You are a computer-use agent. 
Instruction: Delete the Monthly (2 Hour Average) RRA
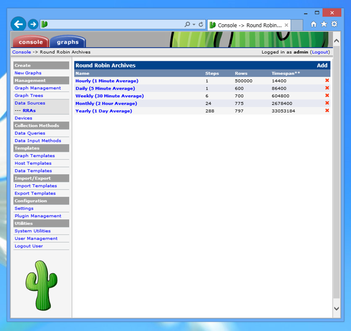coord(327,103)
